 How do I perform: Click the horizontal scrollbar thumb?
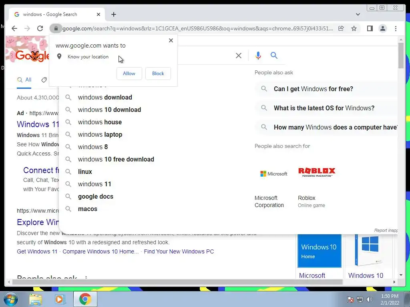[177, 282]
